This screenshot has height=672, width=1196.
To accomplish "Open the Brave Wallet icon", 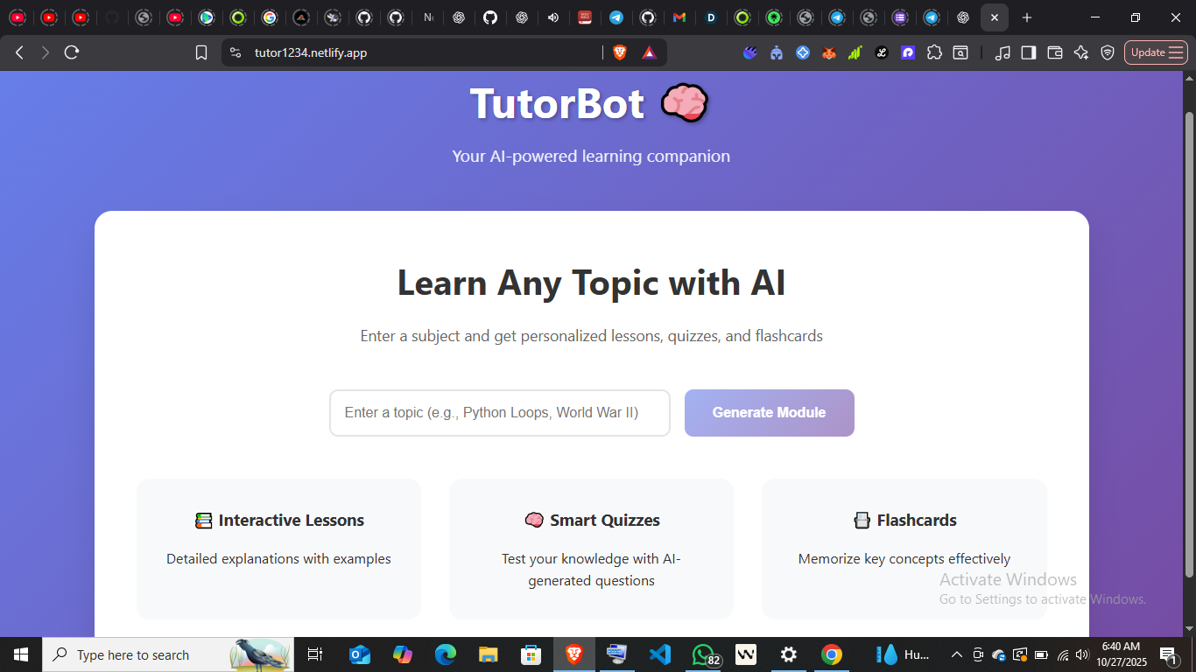I will pyautogui.click(x=1055, y=52).
